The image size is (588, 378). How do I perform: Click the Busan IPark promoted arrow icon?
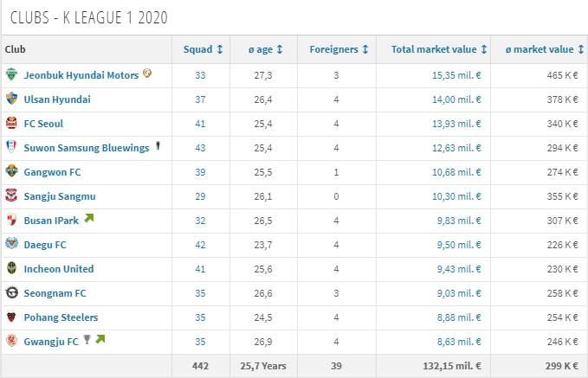(x=88, y=219)
